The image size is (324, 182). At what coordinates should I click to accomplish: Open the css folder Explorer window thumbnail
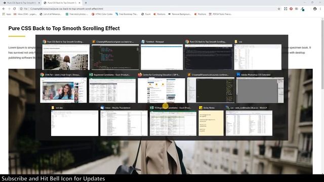(x=258, y=57)
